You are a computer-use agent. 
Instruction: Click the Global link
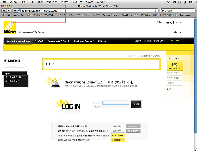[x=178, y=32]
